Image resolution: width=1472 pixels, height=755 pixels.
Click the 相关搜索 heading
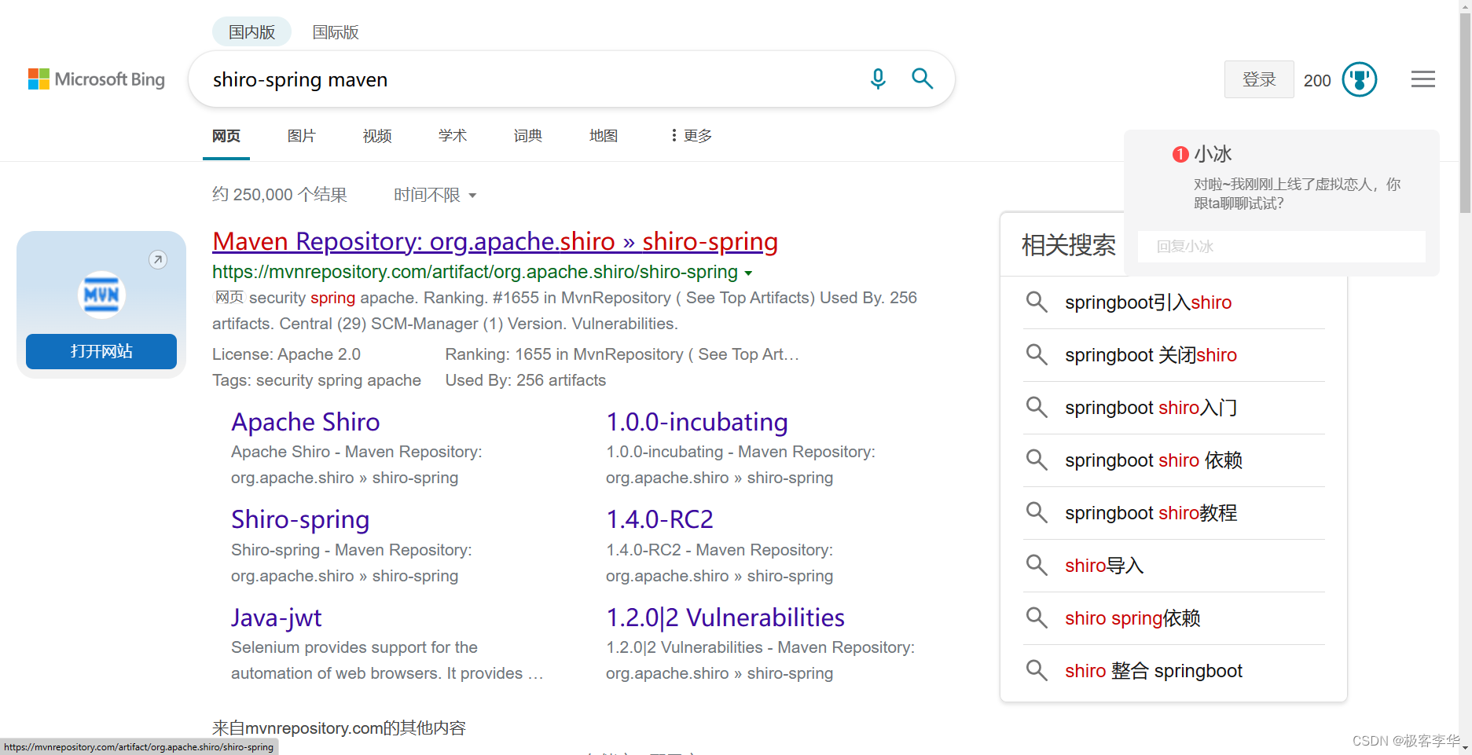[x=1068, y=245]
